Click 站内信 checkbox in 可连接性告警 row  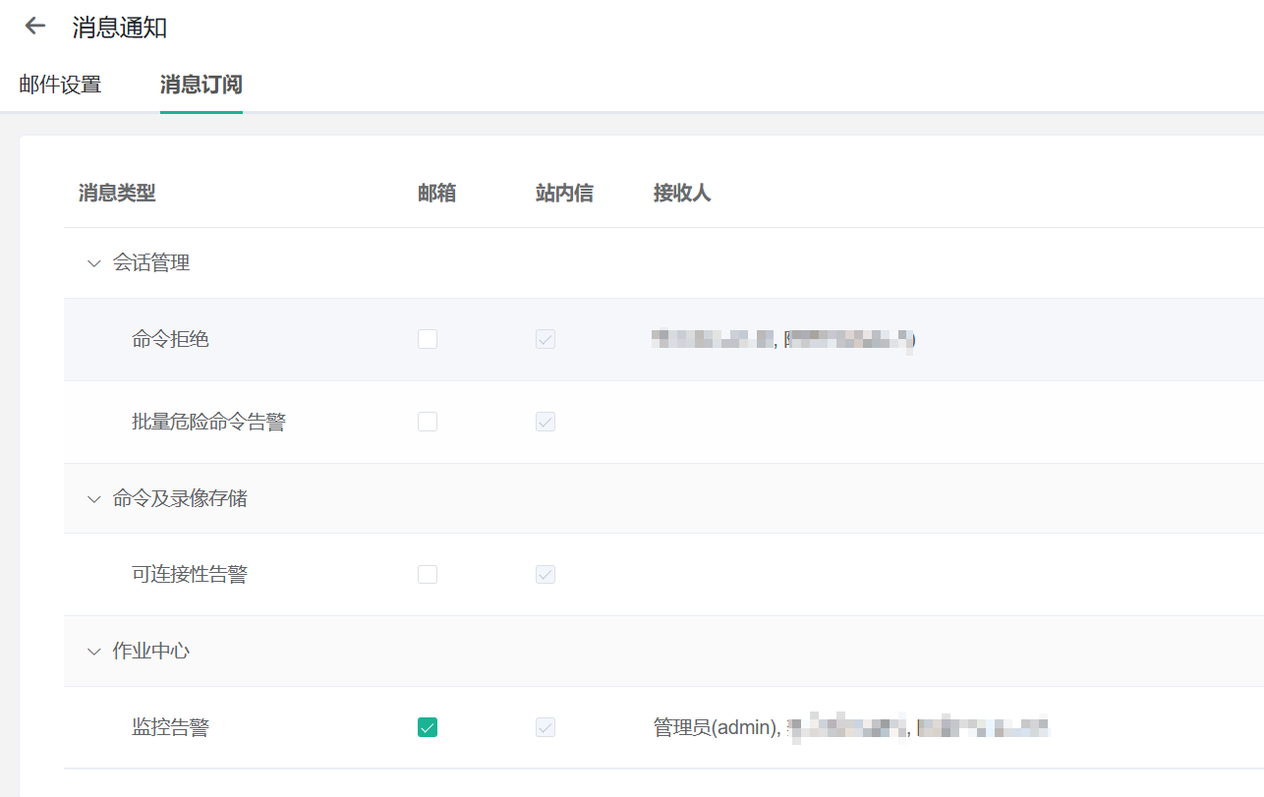point(546,574)
